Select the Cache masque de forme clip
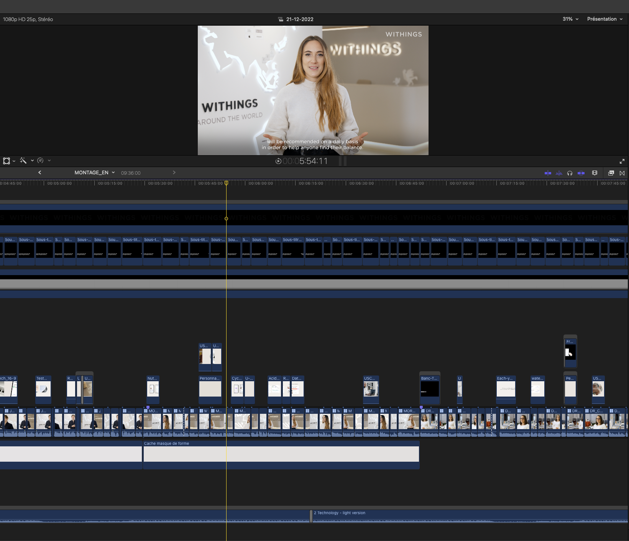The image size is (629, 541). pyautogui.click(x=281, y=455)
